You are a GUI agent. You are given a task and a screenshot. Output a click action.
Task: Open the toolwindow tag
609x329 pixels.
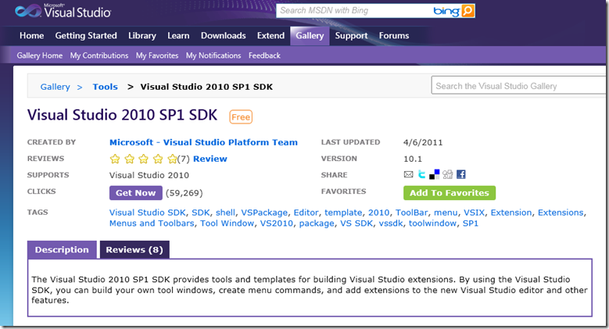[x=432, y=224]
